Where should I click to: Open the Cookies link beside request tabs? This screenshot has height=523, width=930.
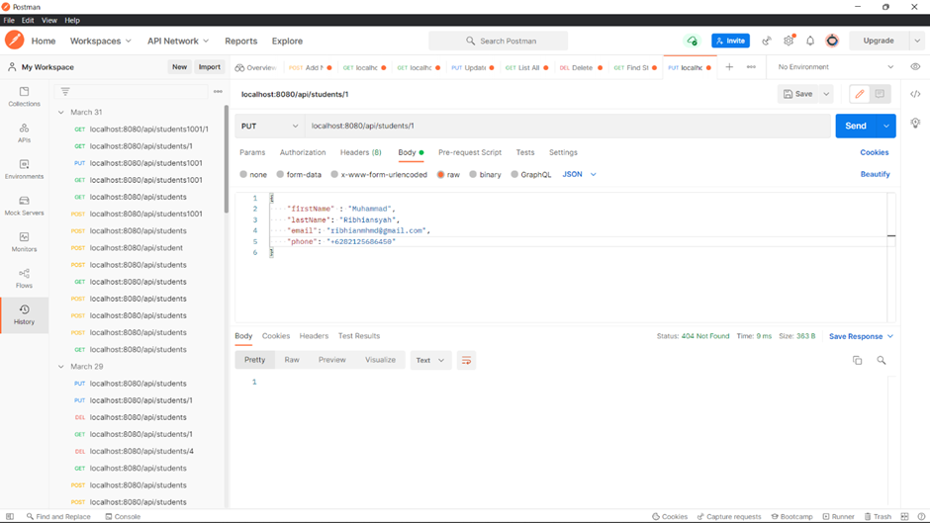(875, 152)
